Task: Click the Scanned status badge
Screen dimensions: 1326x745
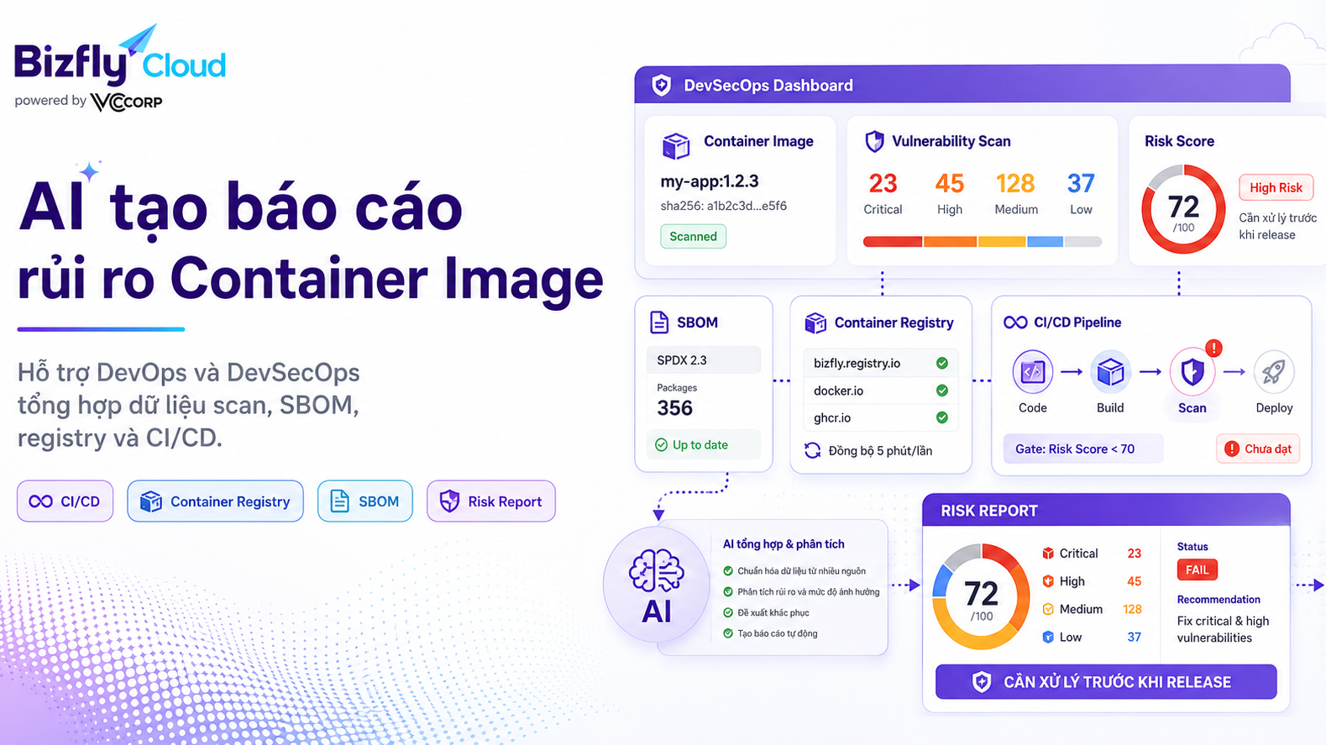Action: 693,237
